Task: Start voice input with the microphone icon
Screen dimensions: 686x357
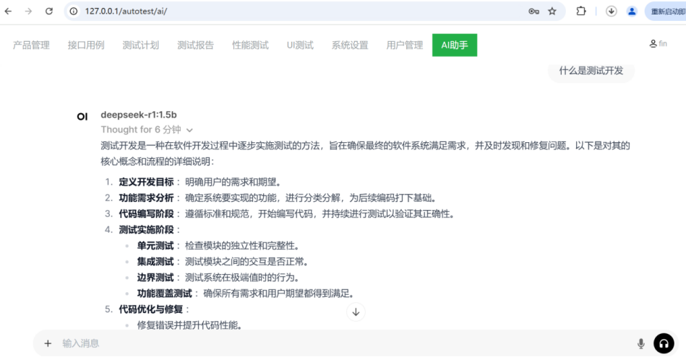Action: (641, 344)
